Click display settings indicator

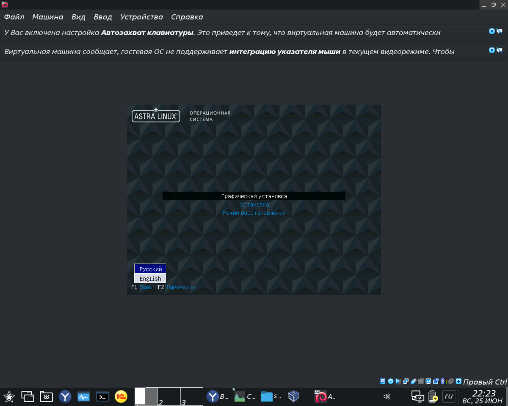click(x=428, y=381)
